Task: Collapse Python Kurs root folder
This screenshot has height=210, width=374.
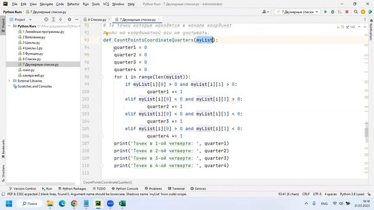Action: (9, 26)
